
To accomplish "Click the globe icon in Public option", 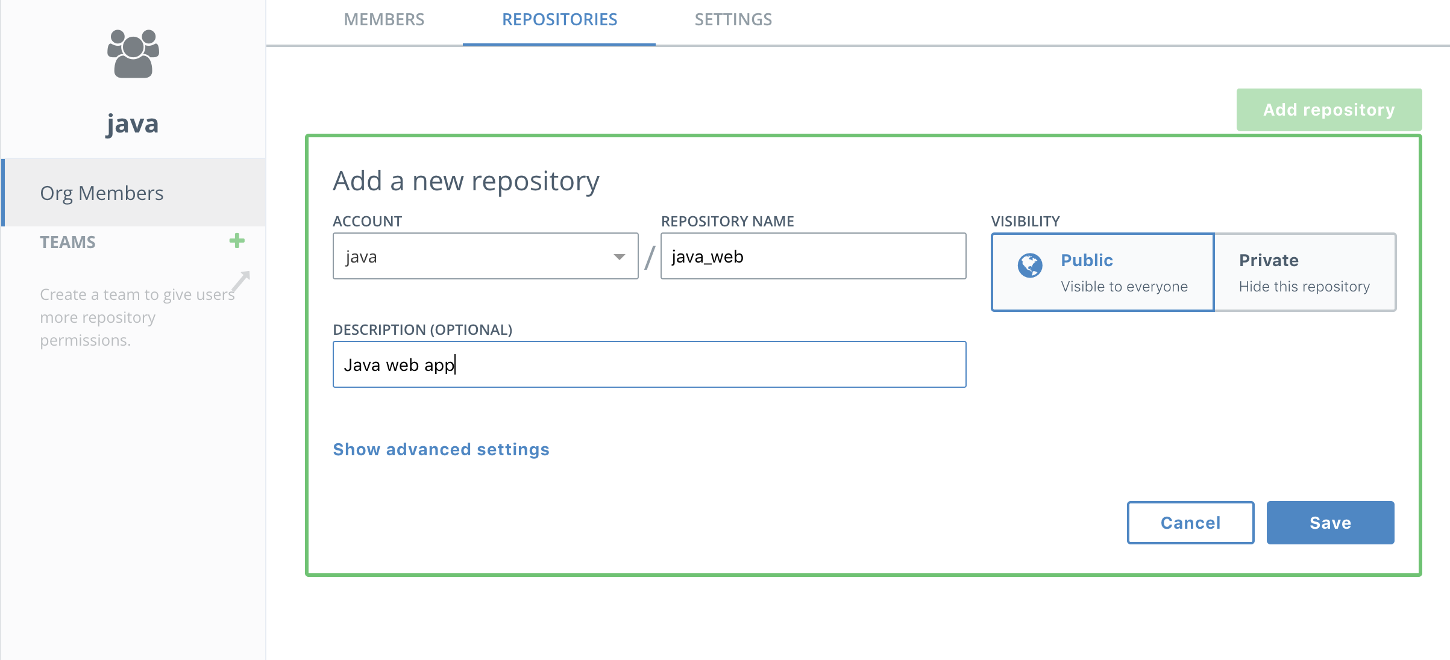I will click(1030, 265).
